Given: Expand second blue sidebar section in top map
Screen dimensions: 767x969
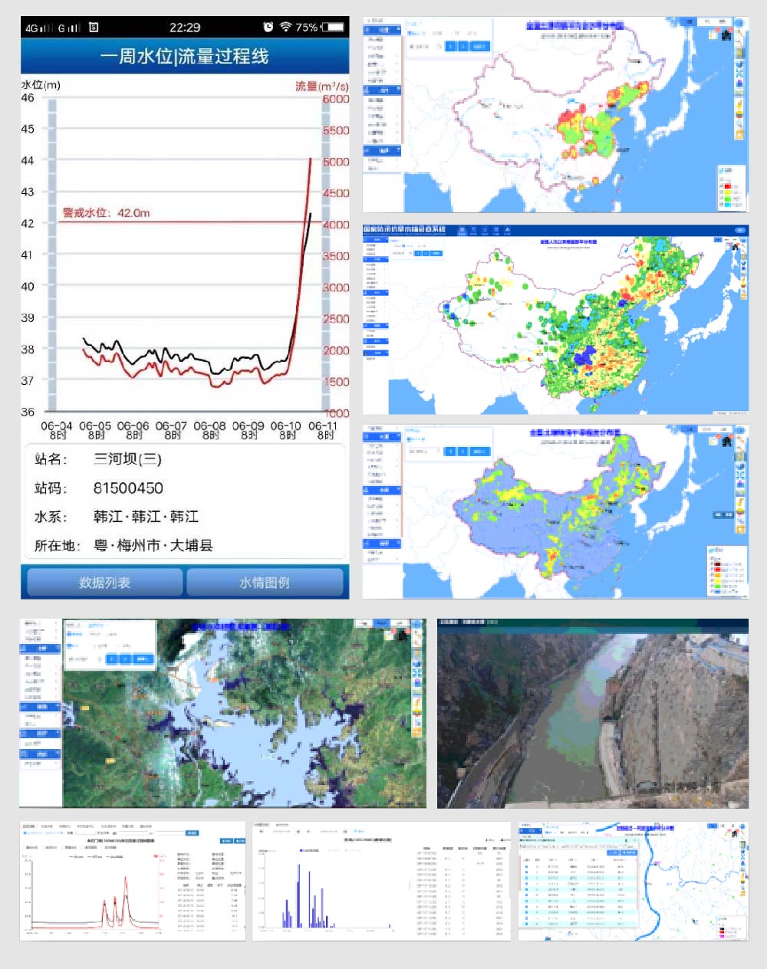Looking at the screenshot, I should 382,90.
